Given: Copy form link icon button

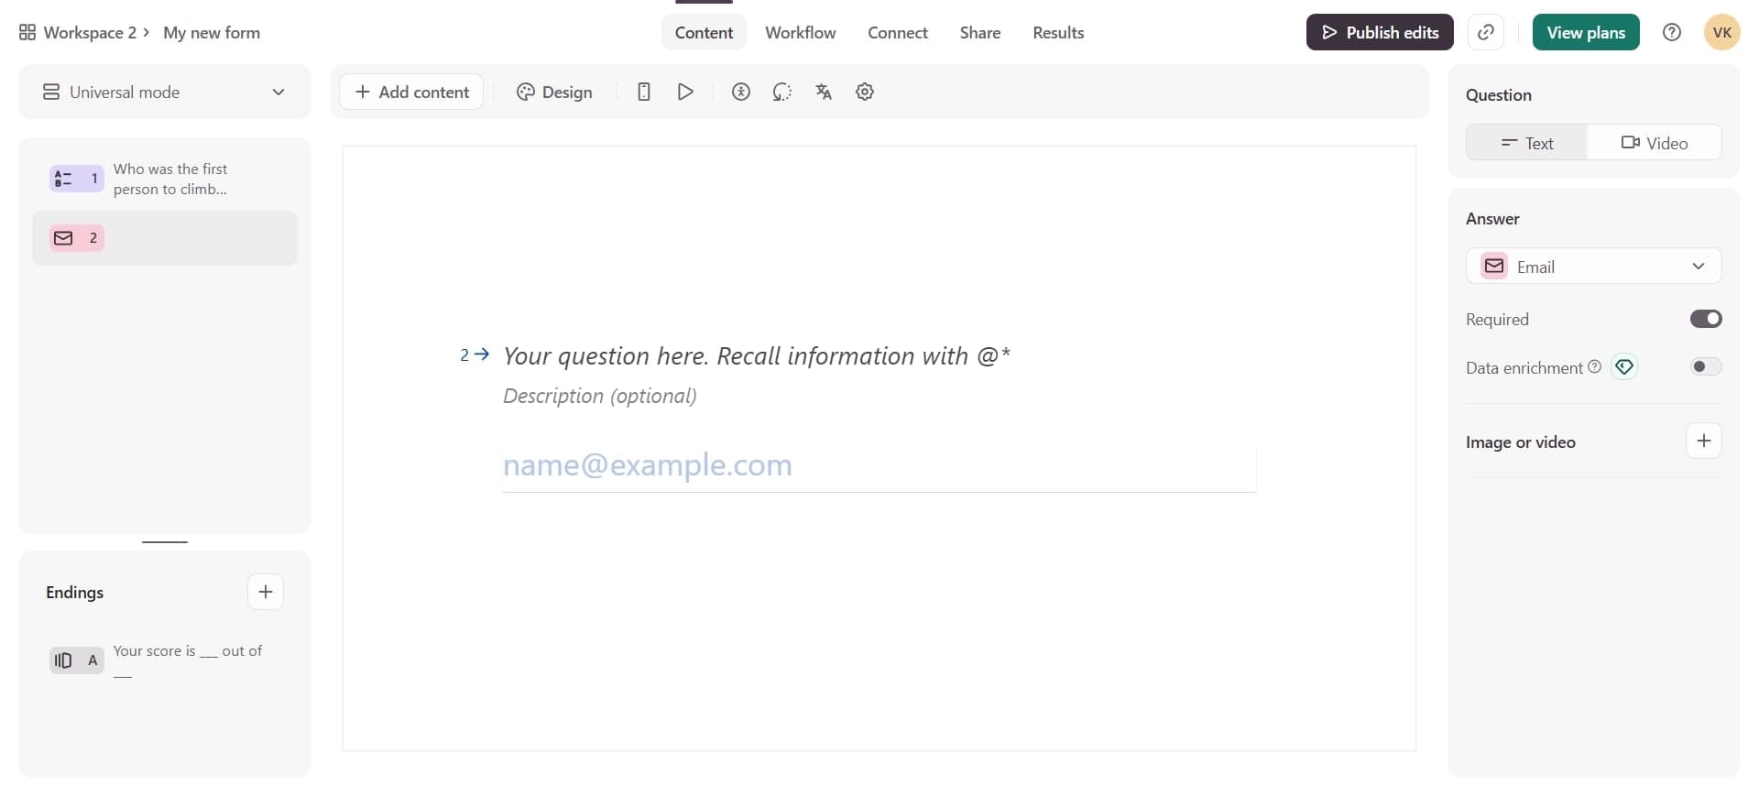Looking at the screenshot, I should (1486, 32).
